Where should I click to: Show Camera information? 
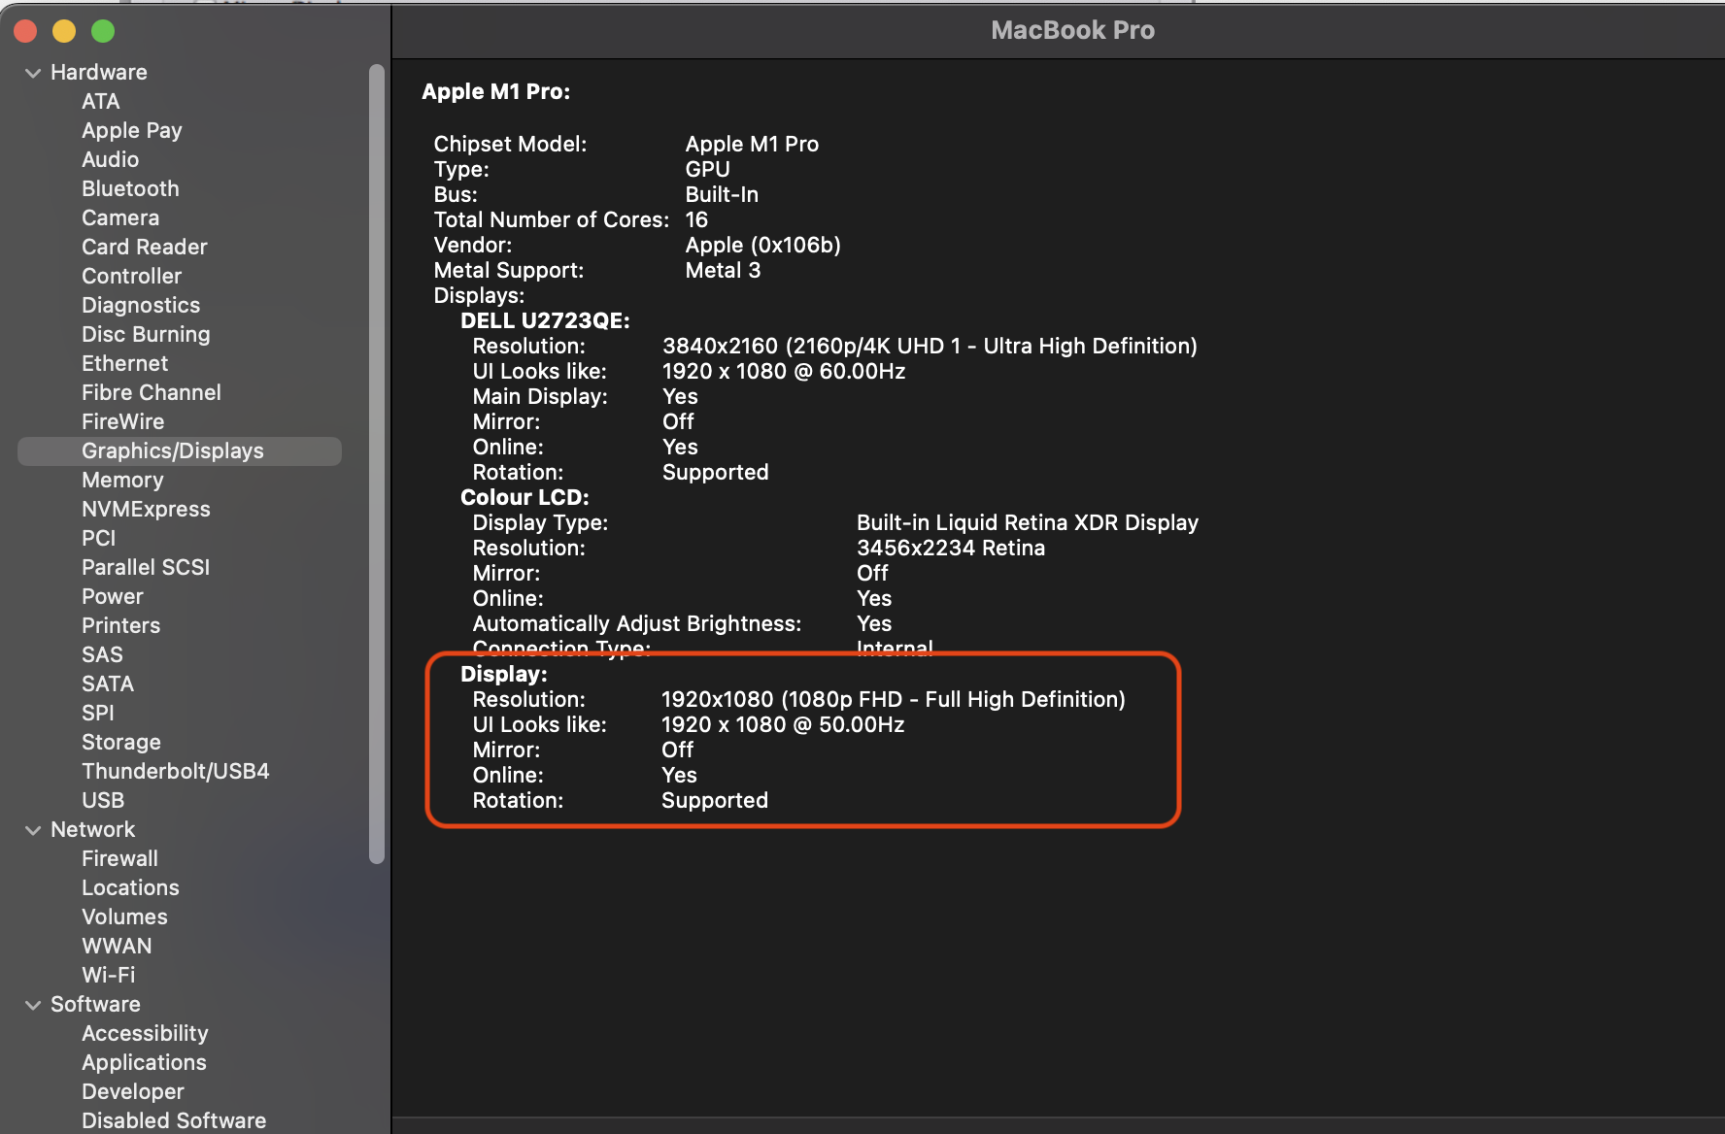click(x=120, y=218)
